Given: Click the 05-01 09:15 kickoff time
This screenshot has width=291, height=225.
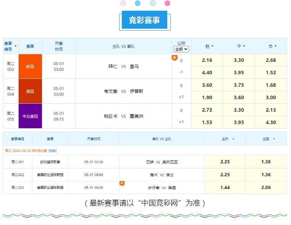Looking at the screenshot, I should coord(59,116).
